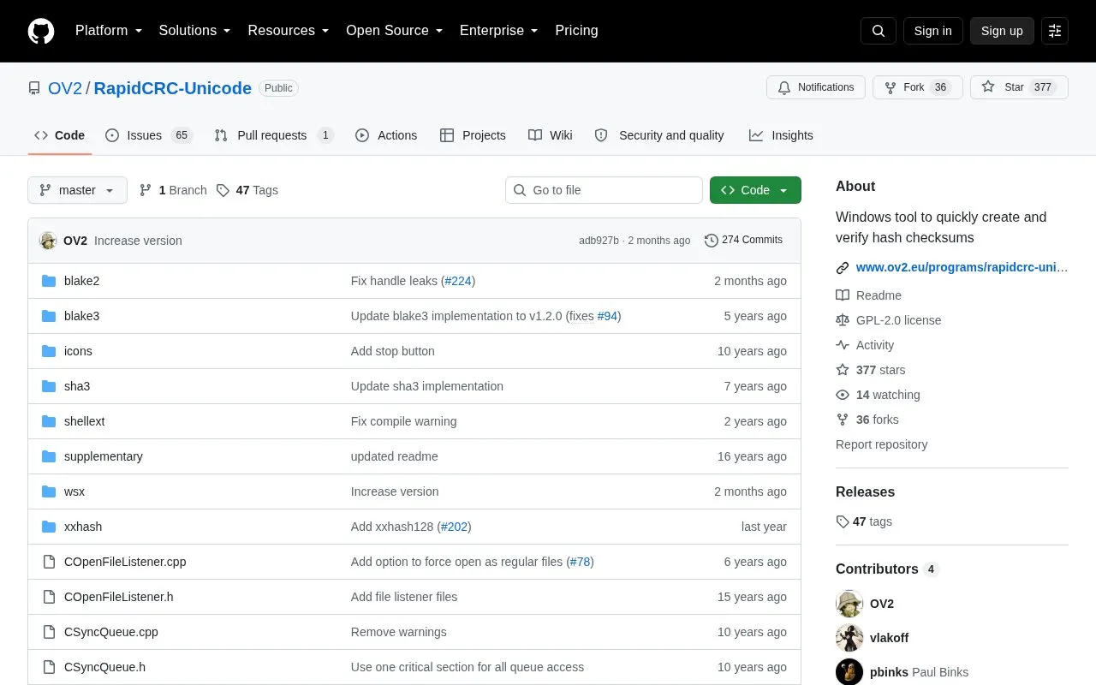The image size is (1096, 685).
Task: Open the green Code dropdown button
Action: [755, 190]
